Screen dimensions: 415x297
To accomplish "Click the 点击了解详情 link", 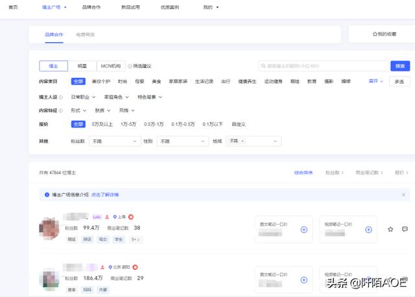I will [x=105, y=195].
